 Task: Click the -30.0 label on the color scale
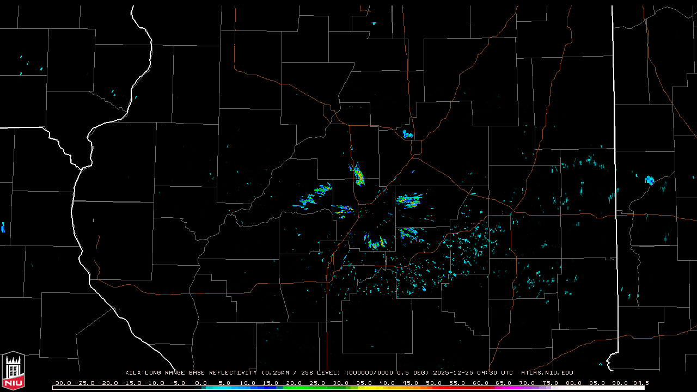point(61,383)
